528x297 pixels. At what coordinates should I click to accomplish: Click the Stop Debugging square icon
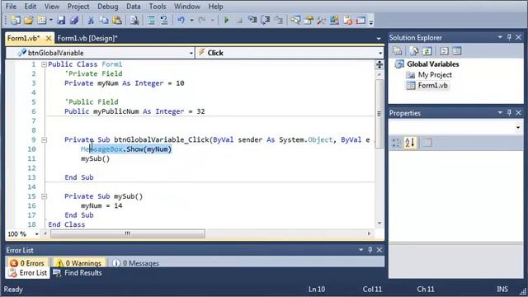(239, 21)
